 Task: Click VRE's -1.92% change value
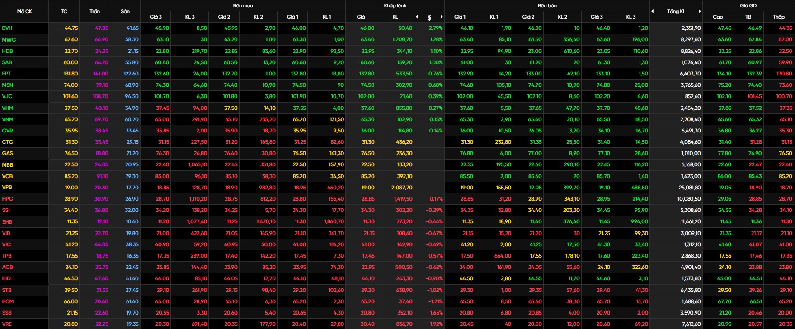point(435,324)
